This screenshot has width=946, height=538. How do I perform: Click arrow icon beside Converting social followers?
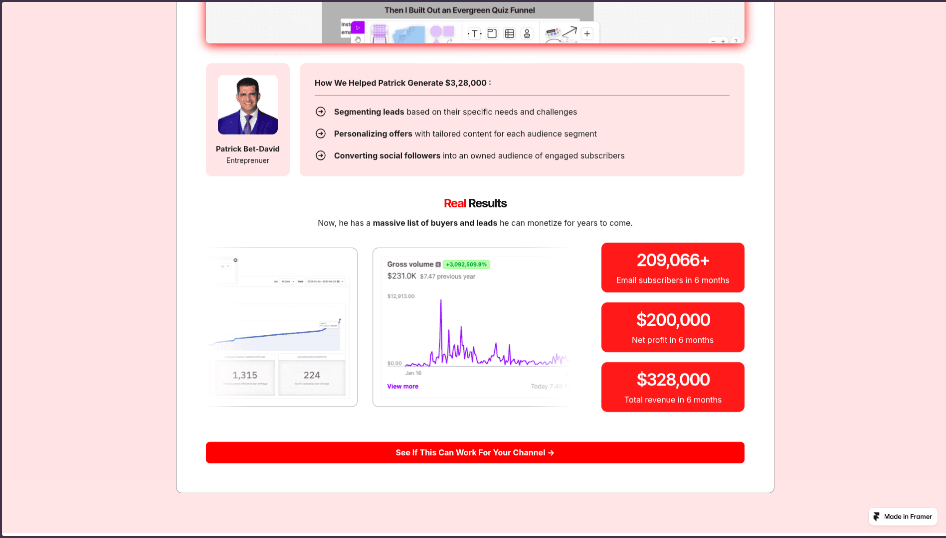click(x=321, y=155)
